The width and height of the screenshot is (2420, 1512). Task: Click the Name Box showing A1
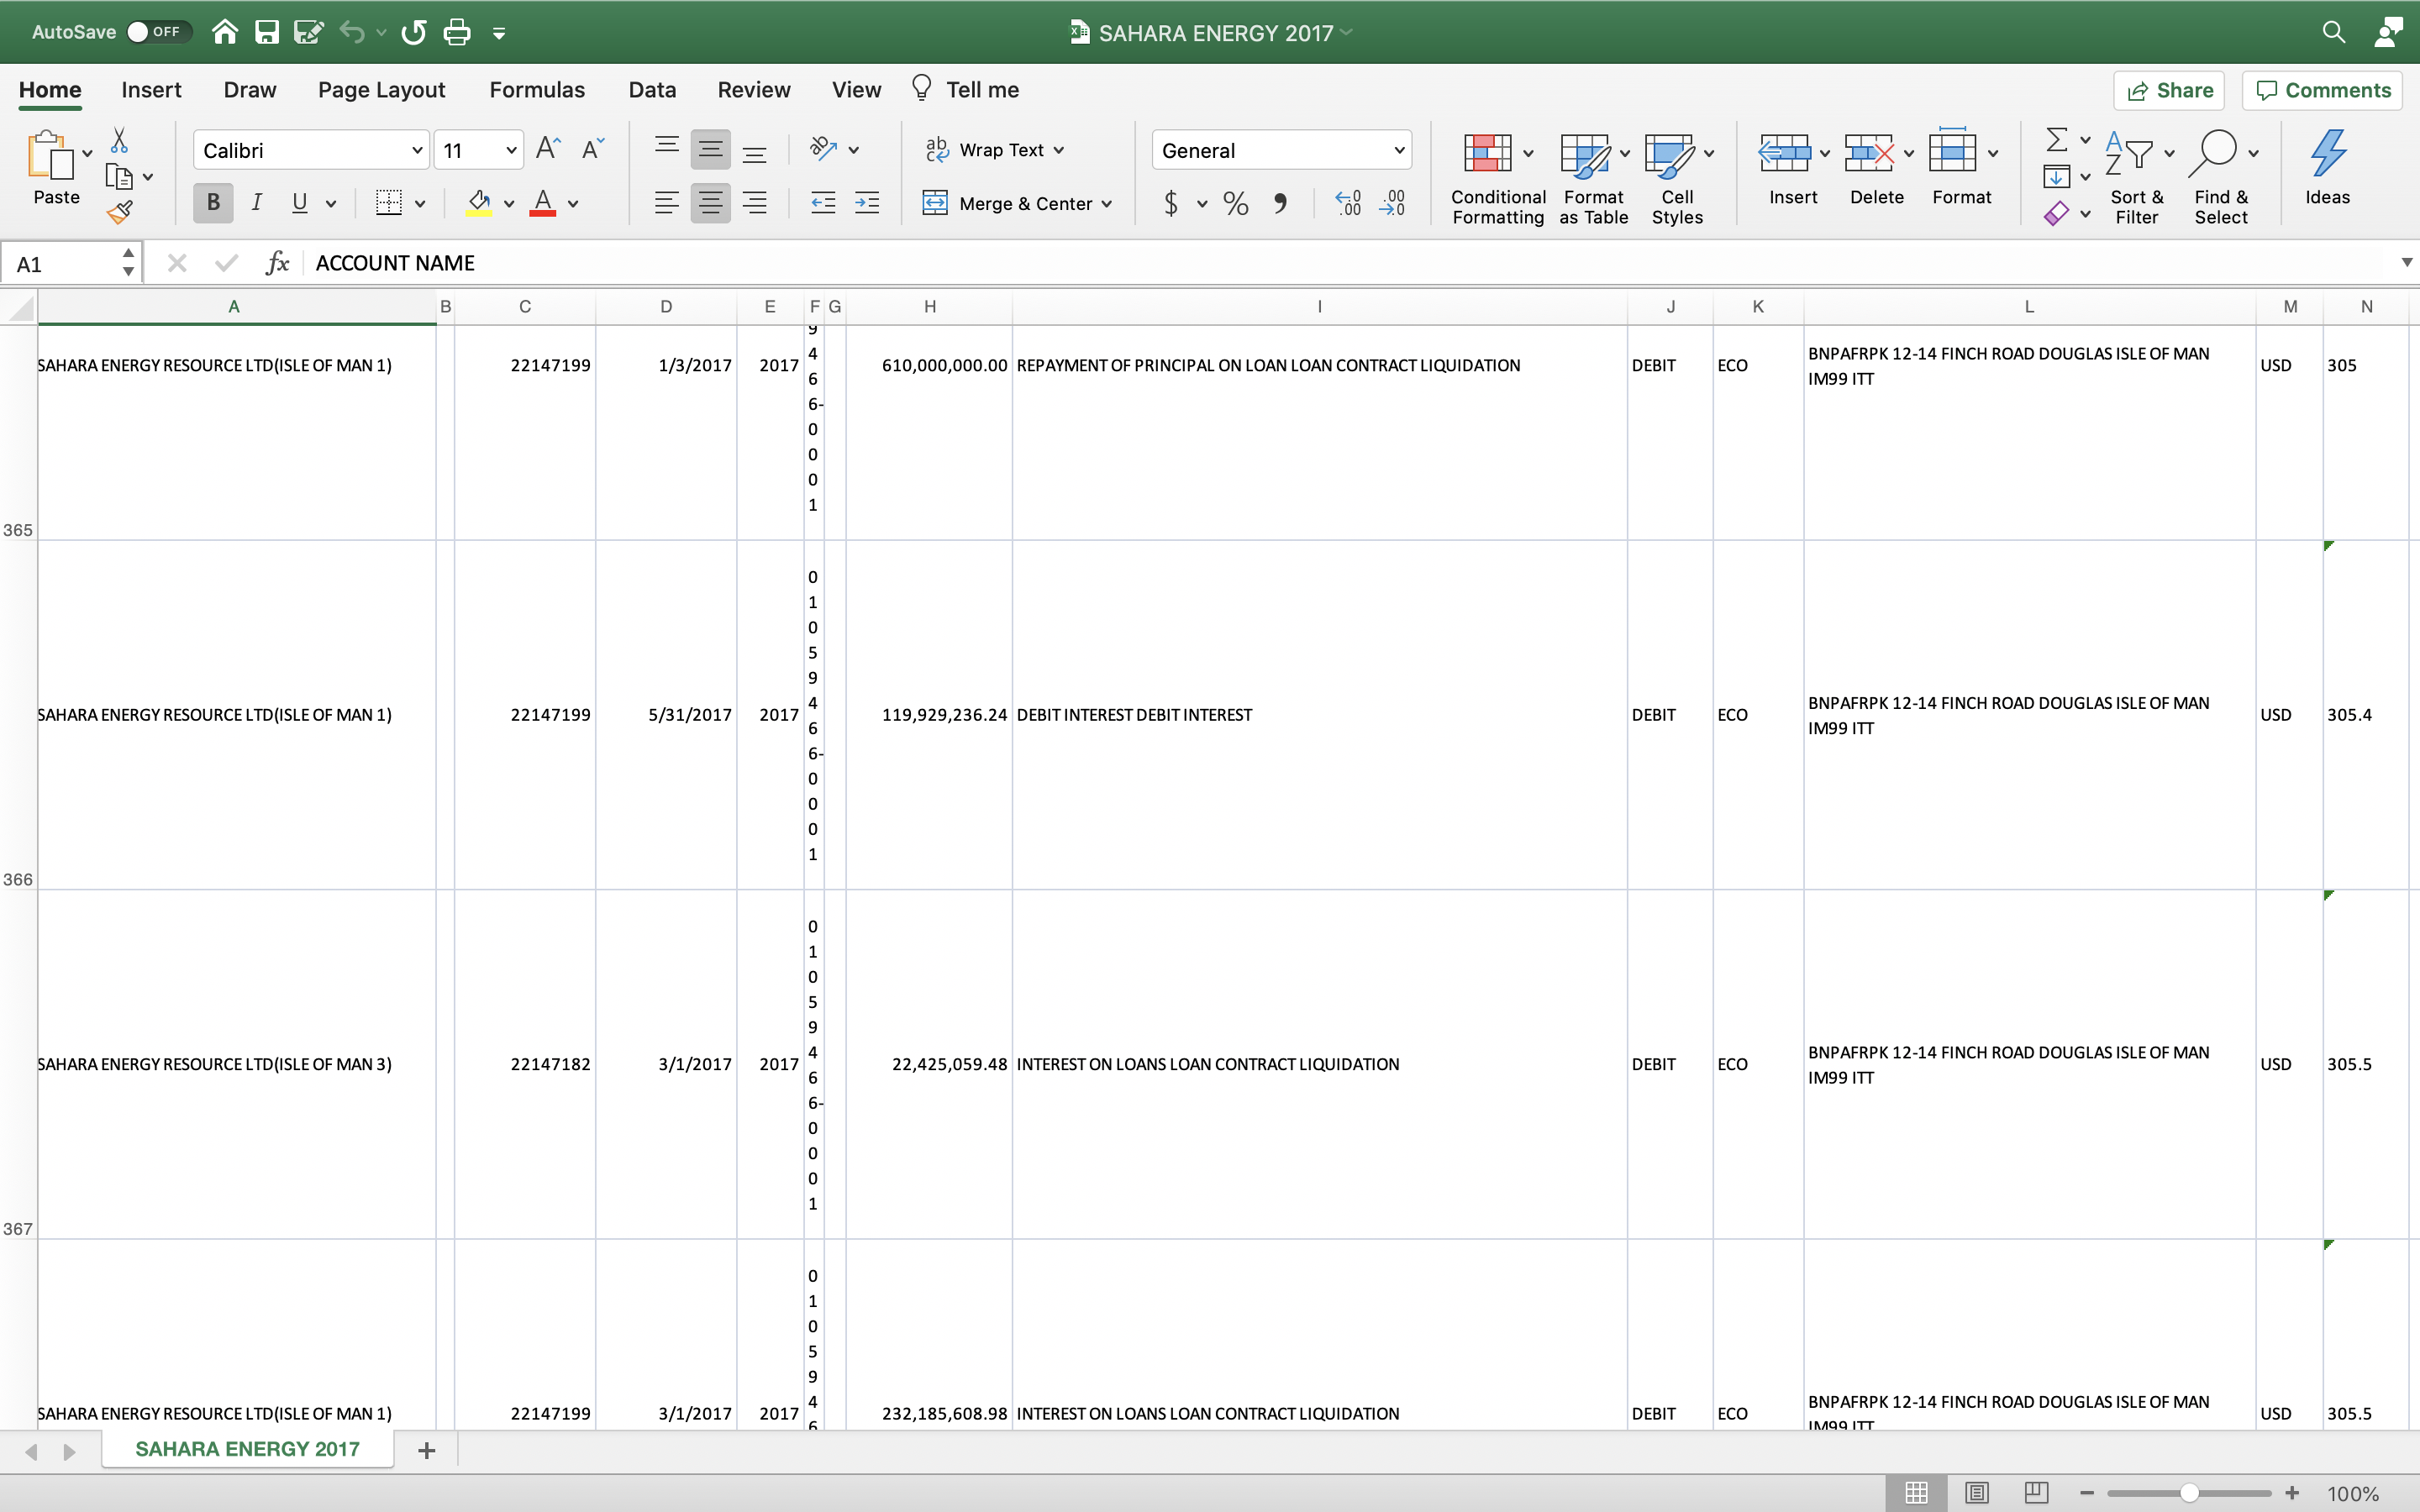click(70, 264)
